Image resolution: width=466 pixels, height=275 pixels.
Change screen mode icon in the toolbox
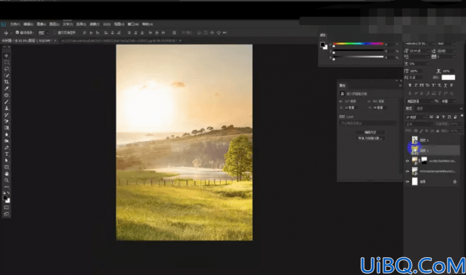pyautogui.click(x=7, y=214)
